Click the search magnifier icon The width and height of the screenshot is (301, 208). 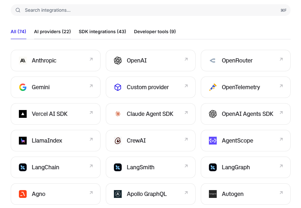pyautogui.click(x=18, y=10)
